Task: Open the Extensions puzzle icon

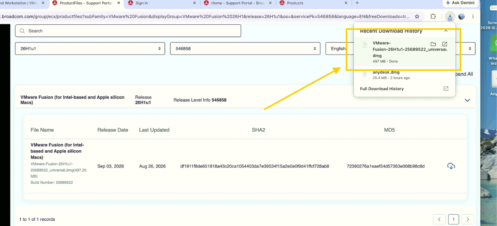Action: (x=433, y=16)
